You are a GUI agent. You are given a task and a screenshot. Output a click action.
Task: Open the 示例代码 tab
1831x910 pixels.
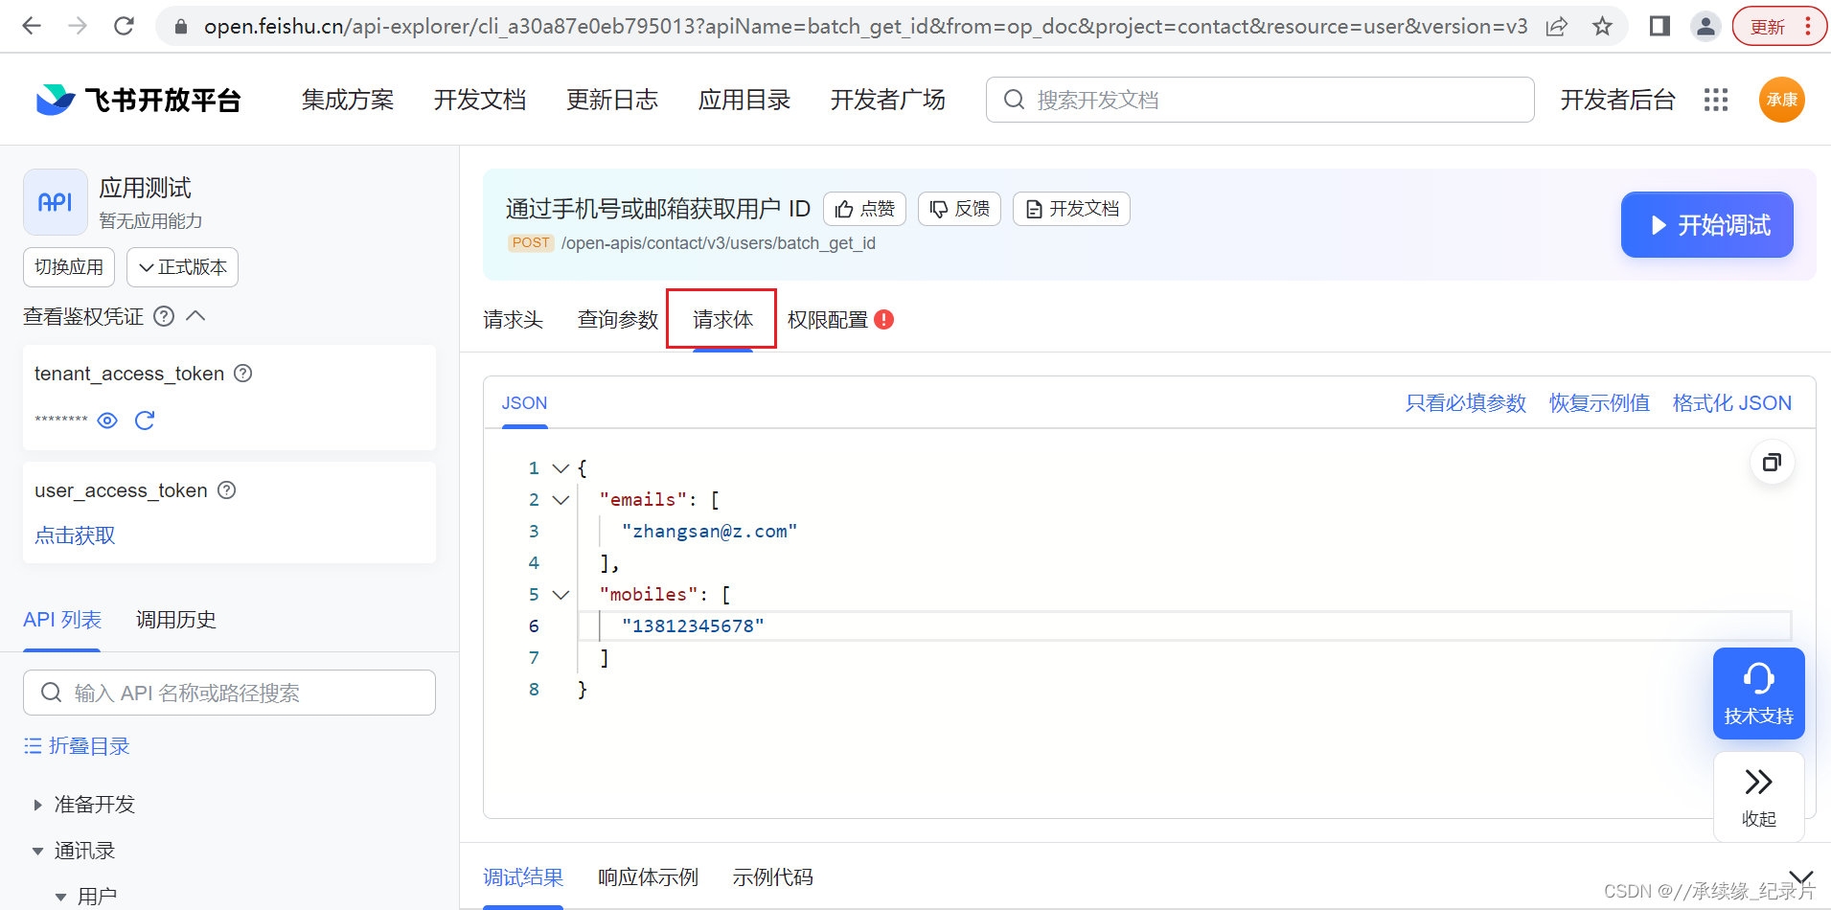click(x=772, y=877)
